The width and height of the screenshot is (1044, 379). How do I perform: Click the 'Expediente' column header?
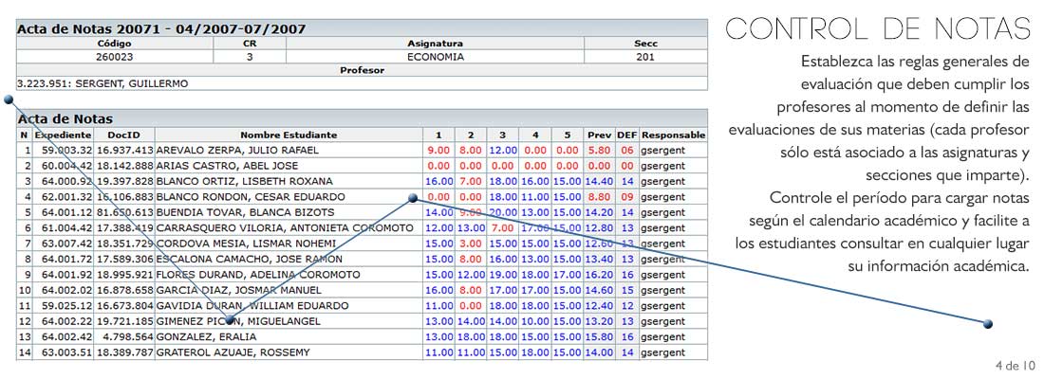pos(63,135)
